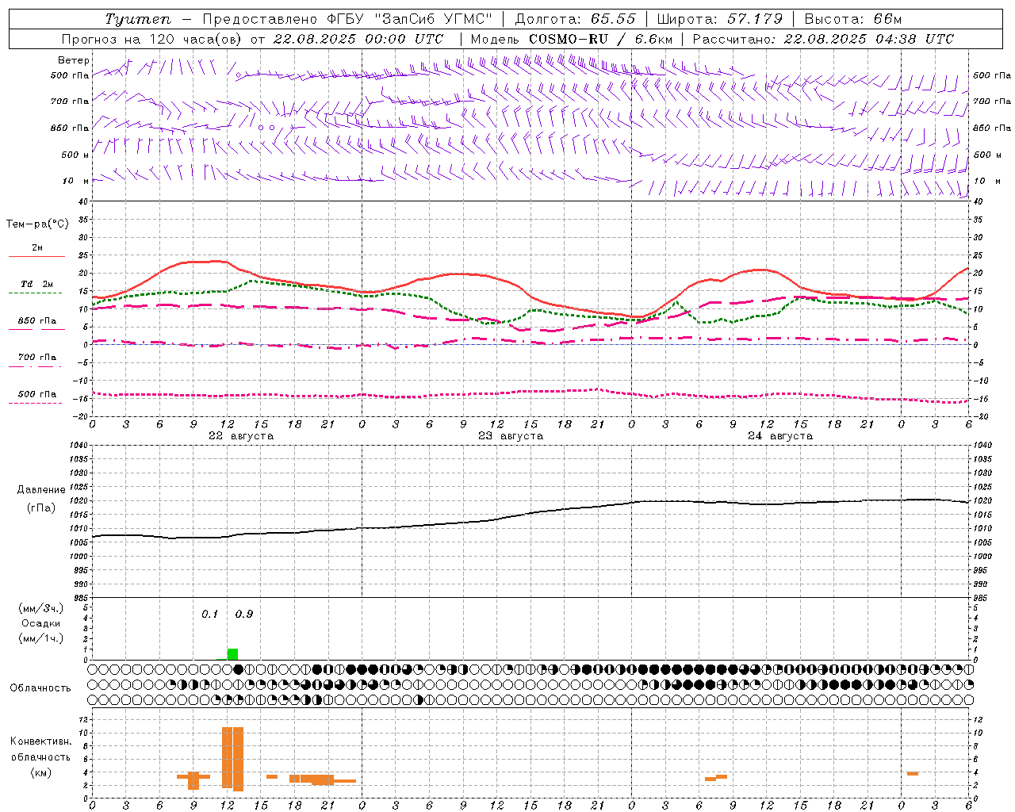Click the Облачность cloud cover label
Image resolution: width=1015 pixels, height=812 pixels.
click(x=40, y=688)
